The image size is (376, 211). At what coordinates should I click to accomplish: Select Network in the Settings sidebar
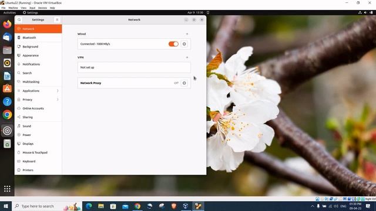click(x=38, y=29)
